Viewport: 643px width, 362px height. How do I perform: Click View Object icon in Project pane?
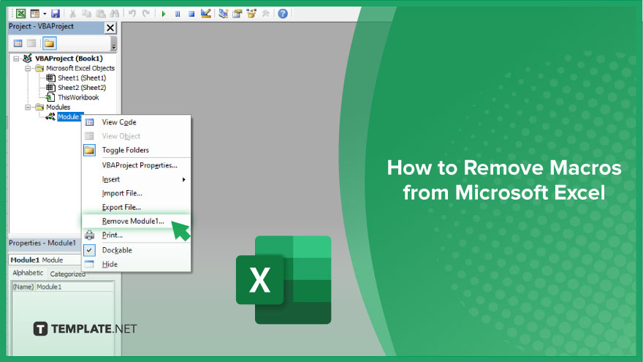point(31,43)
